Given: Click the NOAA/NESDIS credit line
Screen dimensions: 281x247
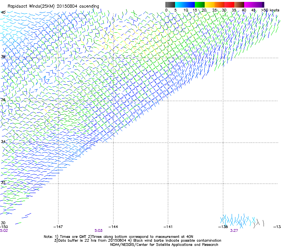Looking at the screenshot, I should 164,245.
